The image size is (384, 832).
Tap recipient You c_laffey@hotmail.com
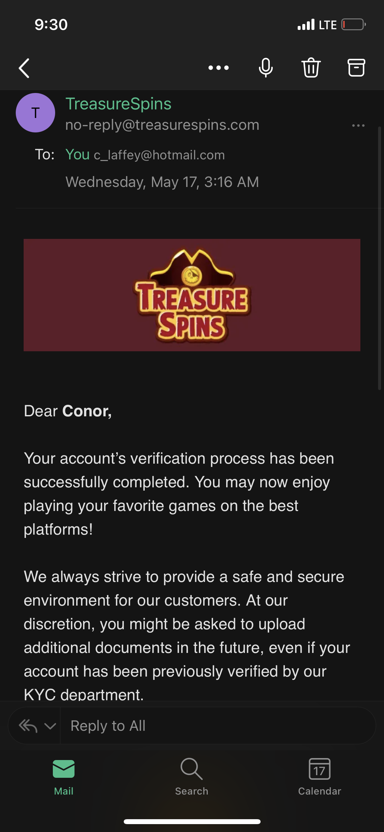(x=145, y=155)
